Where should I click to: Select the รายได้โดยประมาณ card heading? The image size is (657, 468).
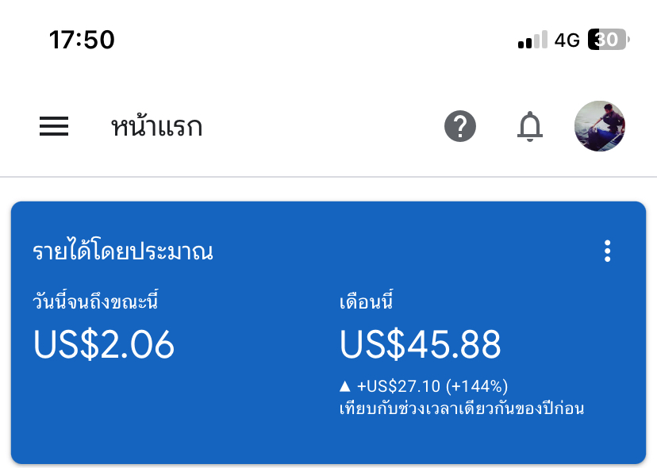click(x=123, y=252)
